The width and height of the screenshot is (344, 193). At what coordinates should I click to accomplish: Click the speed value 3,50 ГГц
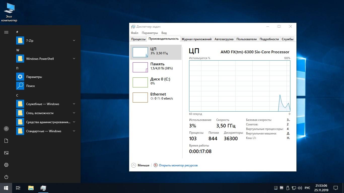[226, 126]
